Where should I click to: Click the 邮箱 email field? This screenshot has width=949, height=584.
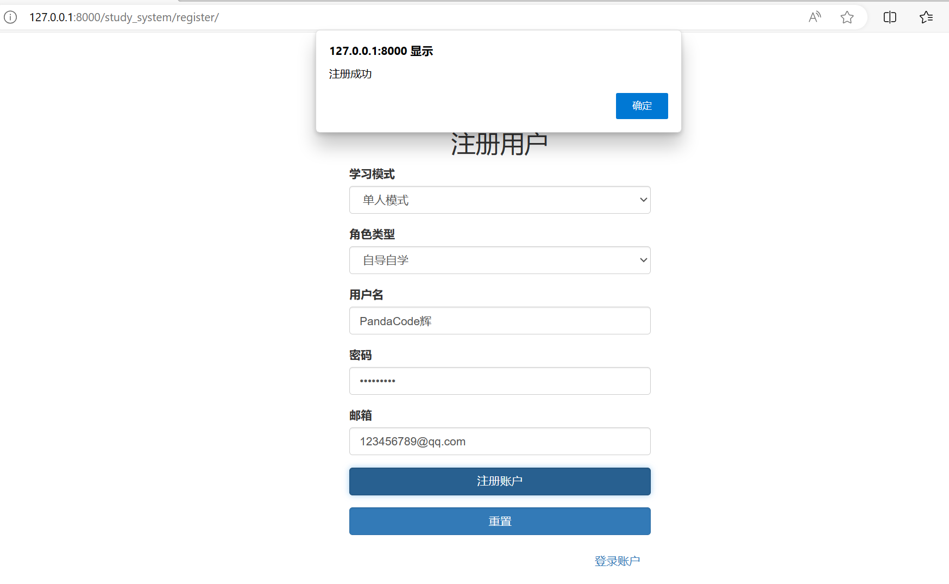pos(500,442)
